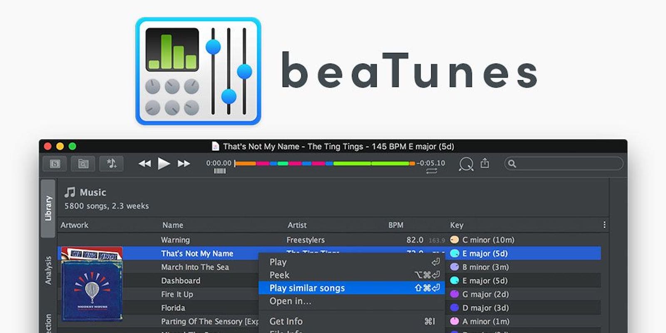Choose Play similar songs in context menu
The width and height of the screenshot is (666, 333).
(352, 288)
